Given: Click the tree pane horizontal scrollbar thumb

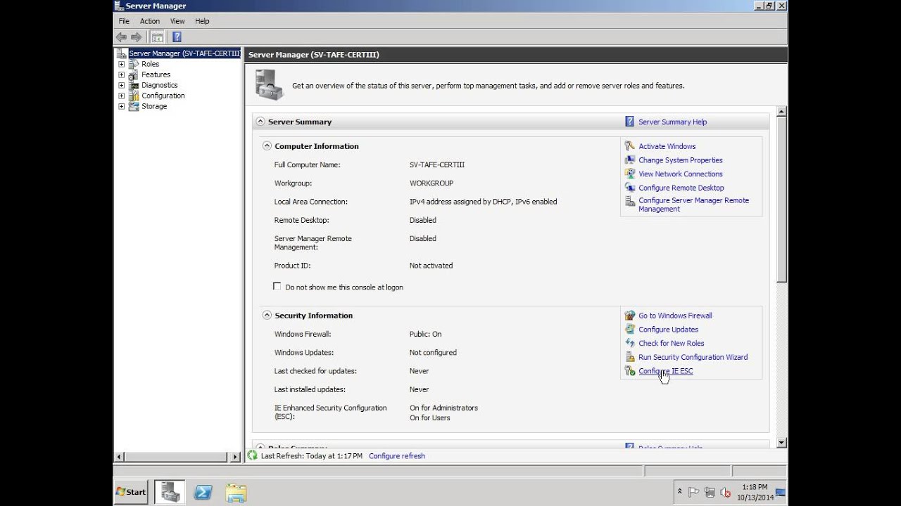Looking at the screenshot, I should tap(177, 457).
